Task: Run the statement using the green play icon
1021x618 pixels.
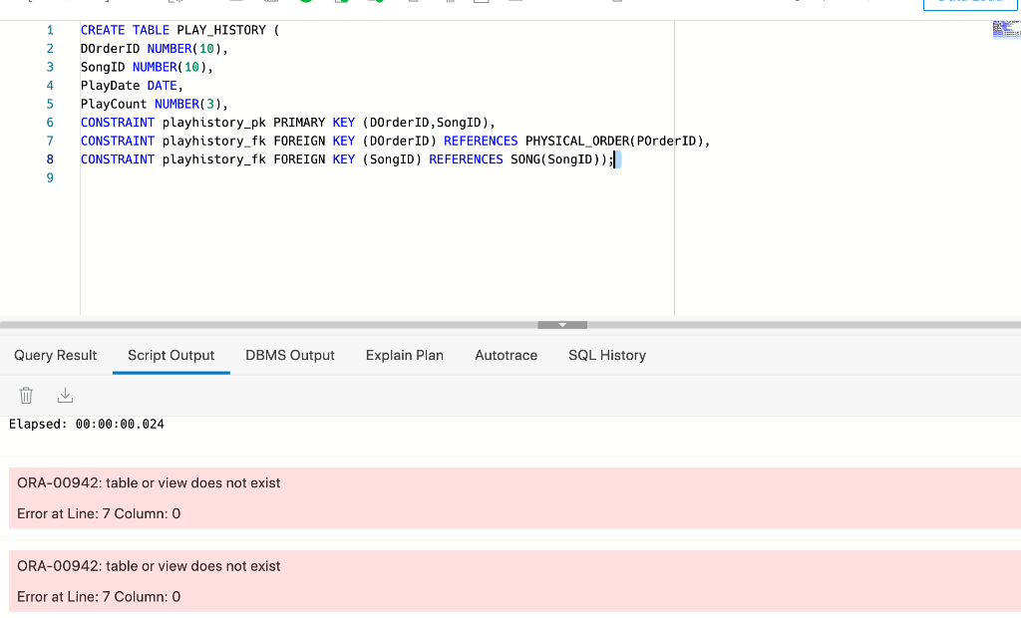Action: pos(304,4)
